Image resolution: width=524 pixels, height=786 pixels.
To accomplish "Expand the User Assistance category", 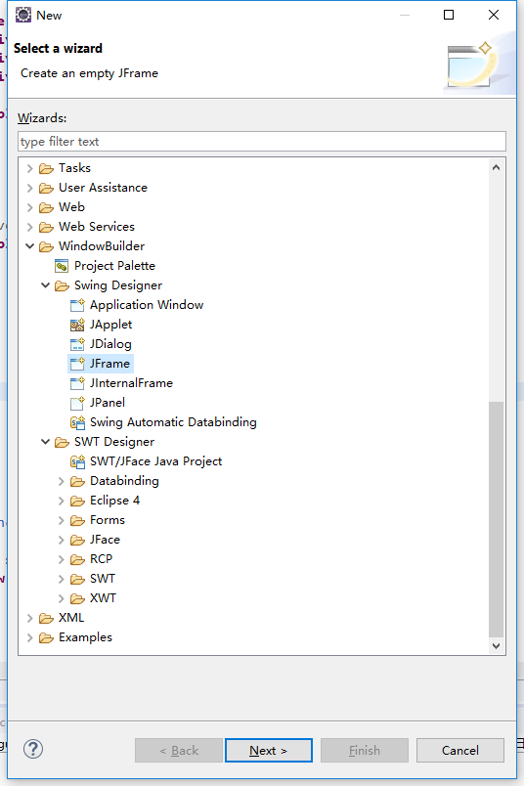I will click(x=29, y=188).
